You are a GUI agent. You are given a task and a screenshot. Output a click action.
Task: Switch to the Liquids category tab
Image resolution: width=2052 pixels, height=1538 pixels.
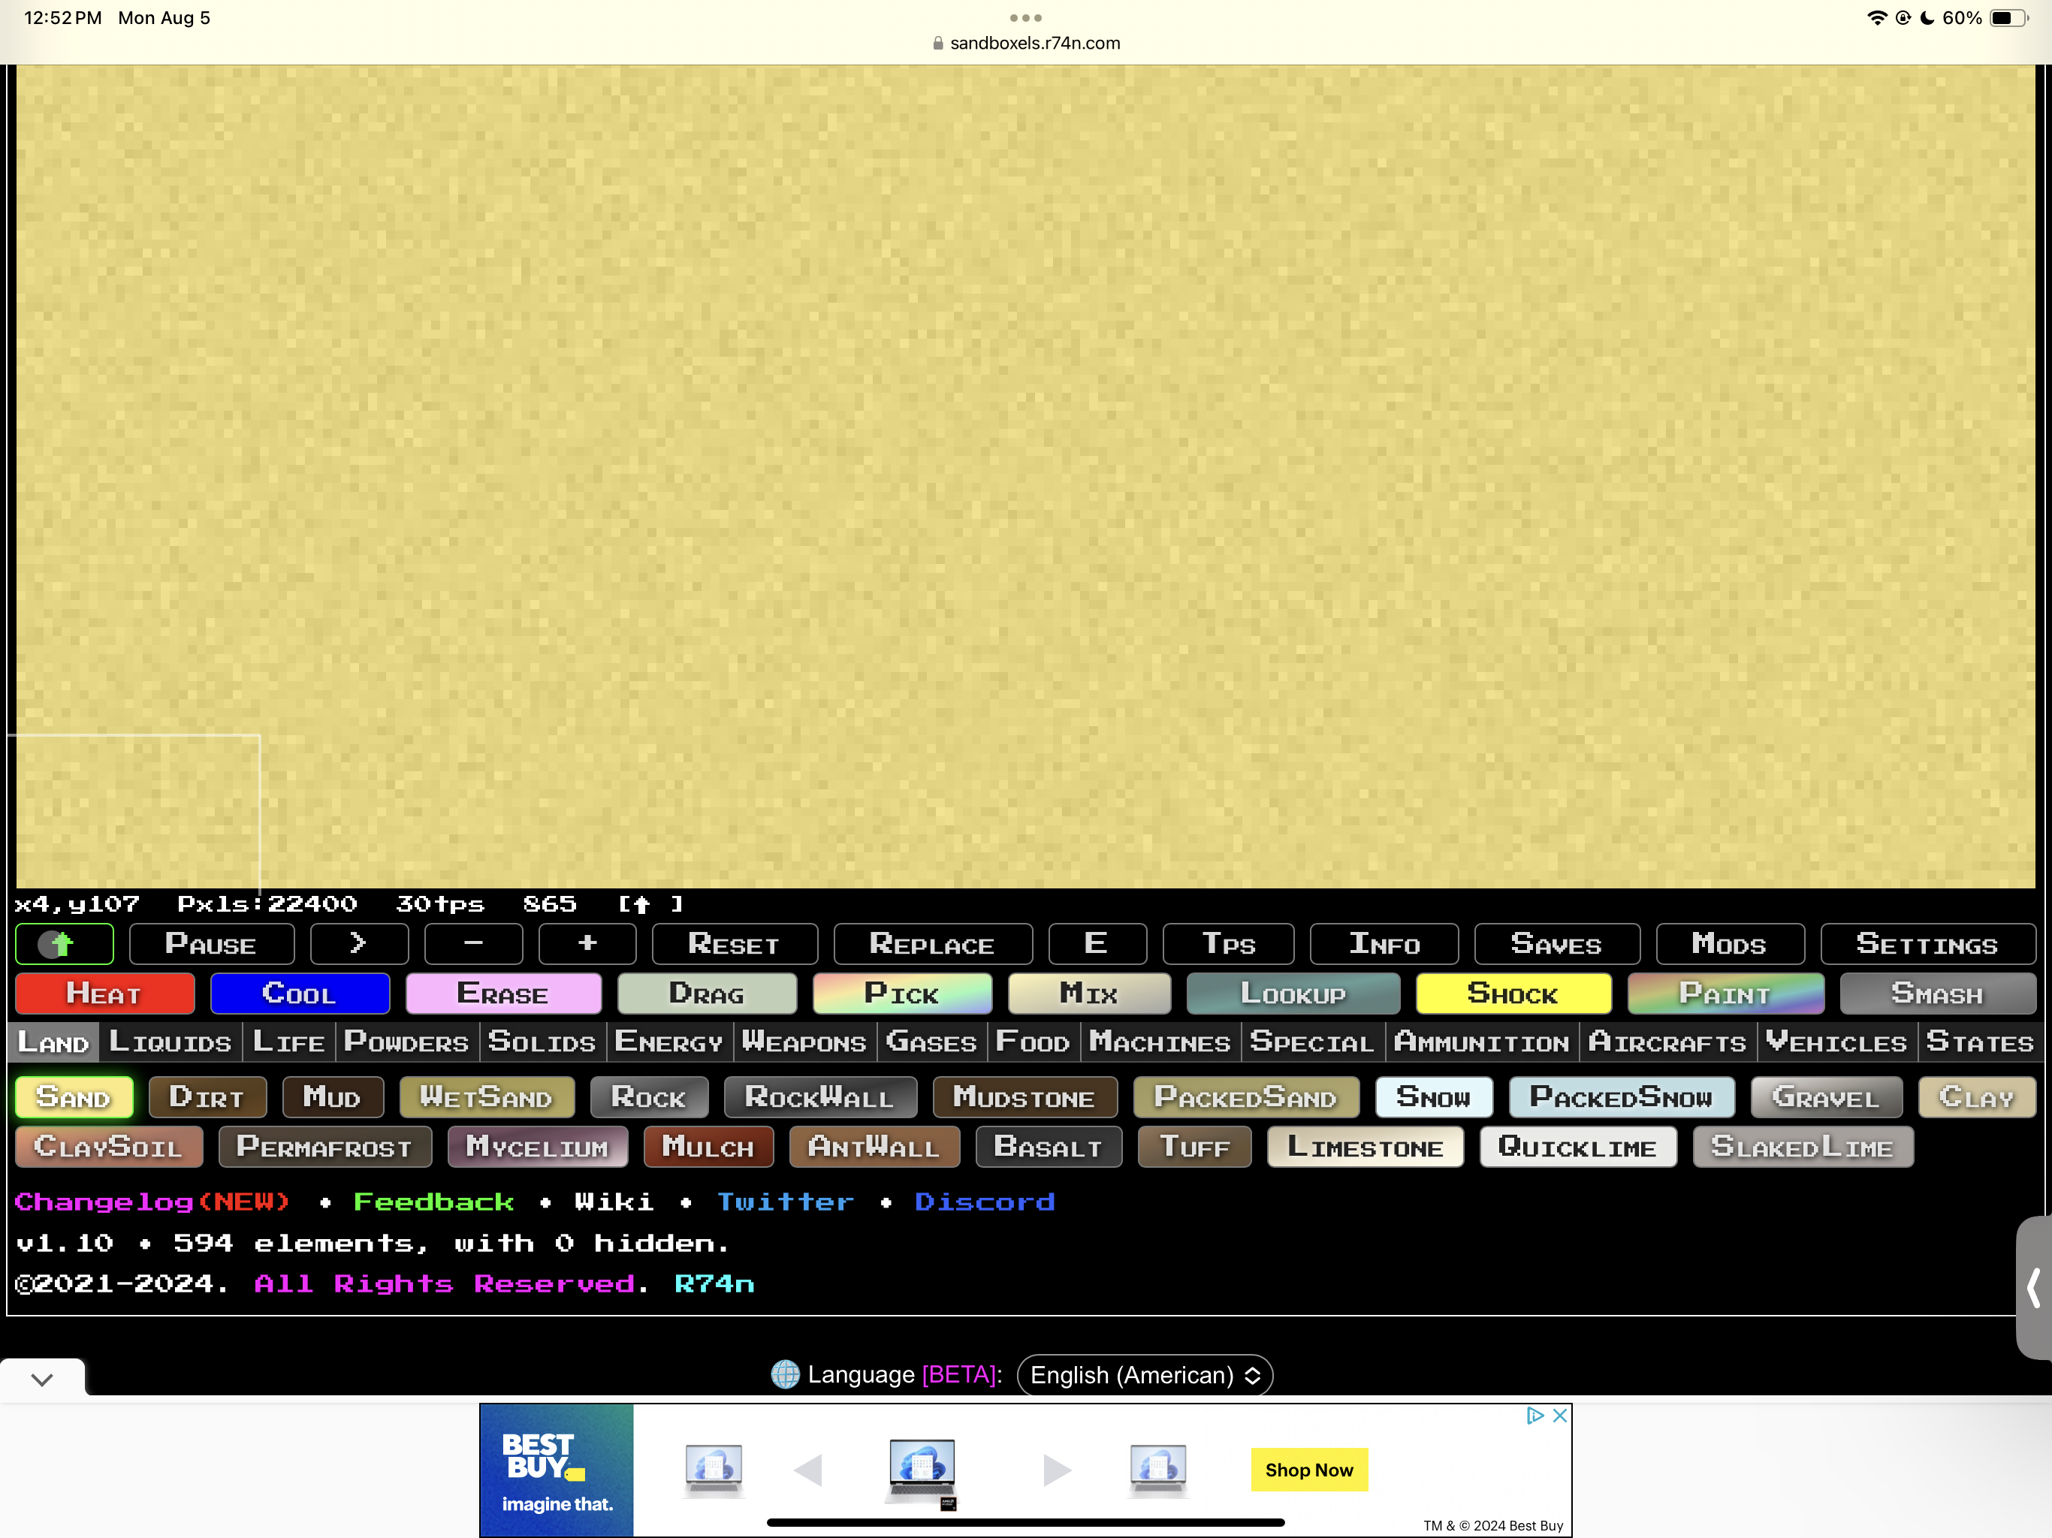(170, 1042)
